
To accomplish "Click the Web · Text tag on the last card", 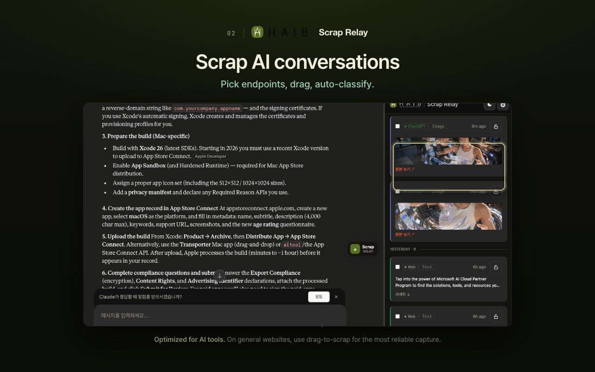I will 418,316.
